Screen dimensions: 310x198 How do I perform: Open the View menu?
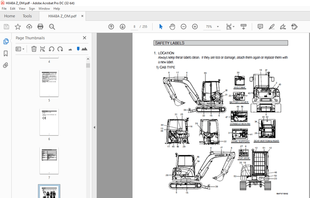coord(22,8)
